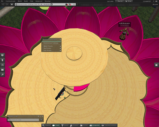Close the Environment Editor menu
The width and height of the screenshot is (159, 127).
tap(60, 39)
